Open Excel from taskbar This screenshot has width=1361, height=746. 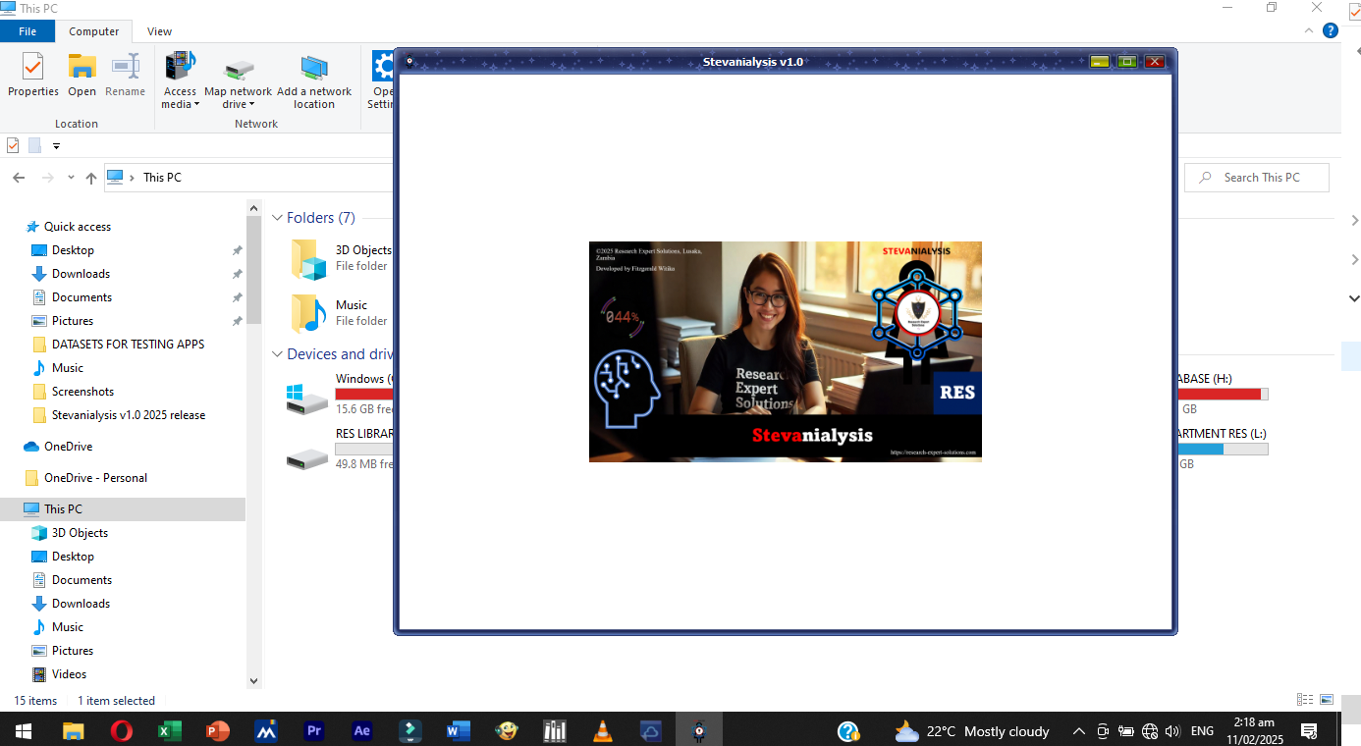coord(170,730)
